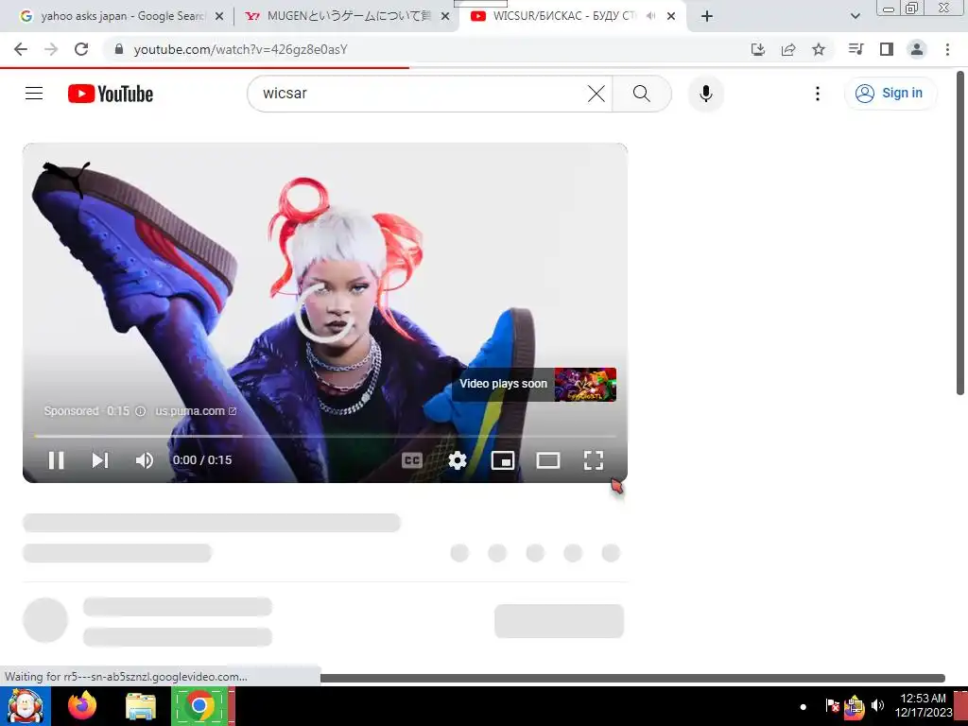
Task: Open the Chrome three-dot menu
Action: click(x=947, y=49)
